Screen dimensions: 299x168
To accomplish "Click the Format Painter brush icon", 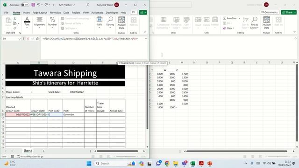I will 14,28.
